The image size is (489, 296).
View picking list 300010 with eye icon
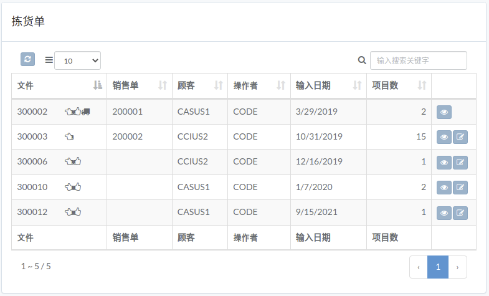444,188
